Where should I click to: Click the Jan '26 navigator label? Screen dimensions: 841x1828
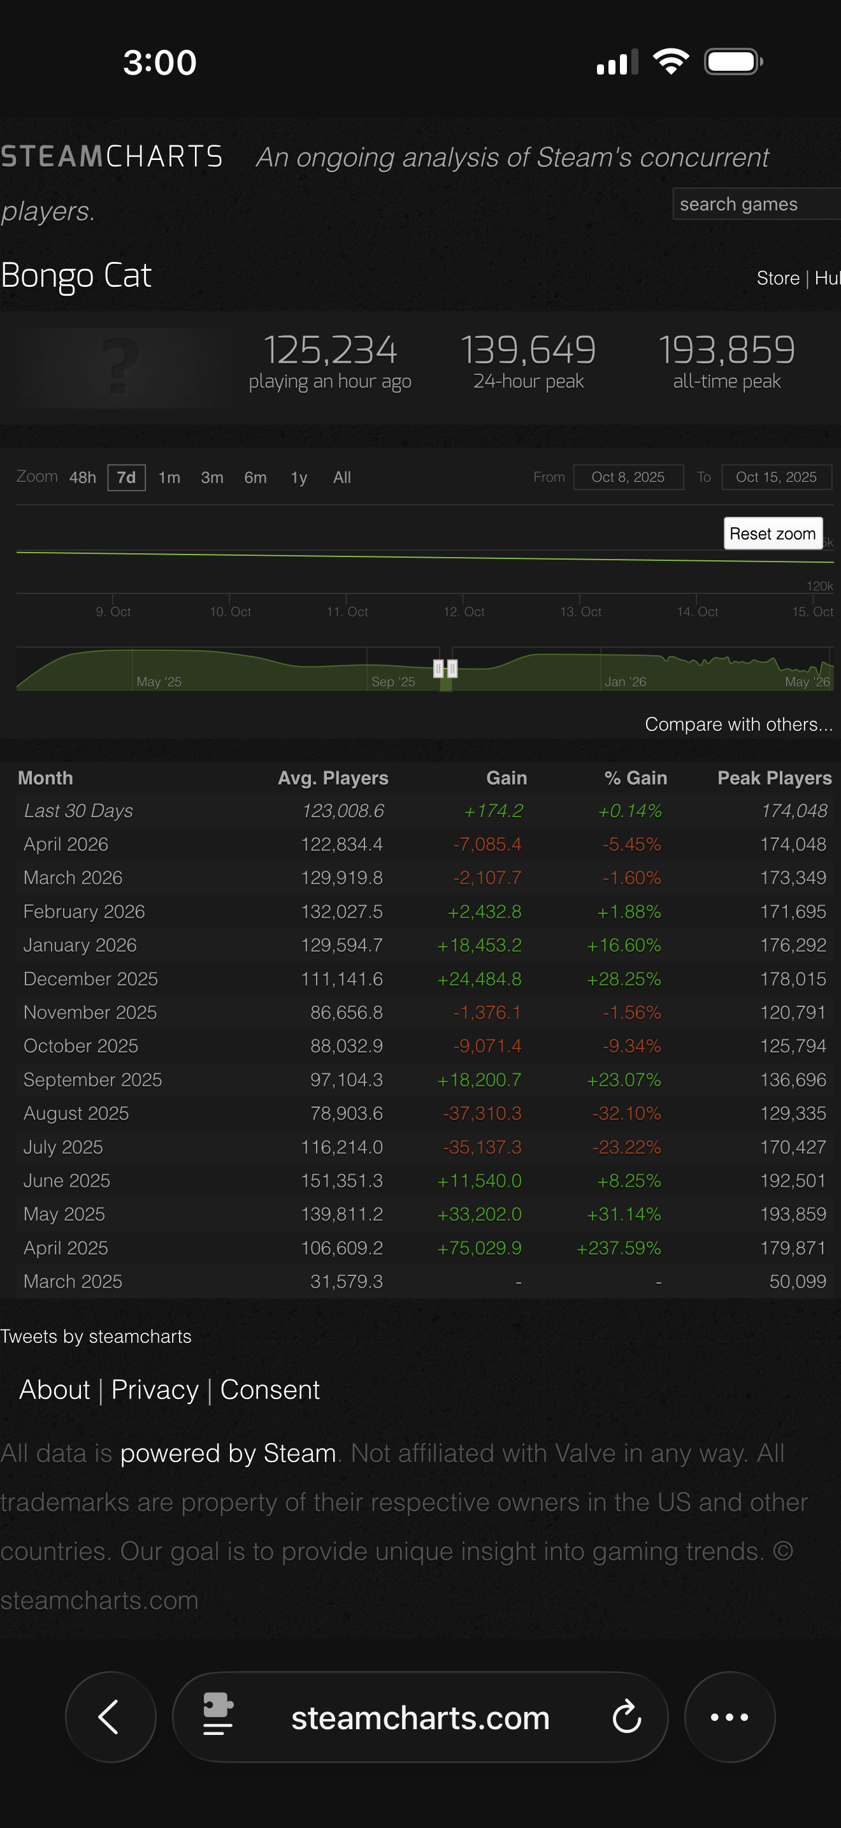pyautogui.click(x=626, y=681)
